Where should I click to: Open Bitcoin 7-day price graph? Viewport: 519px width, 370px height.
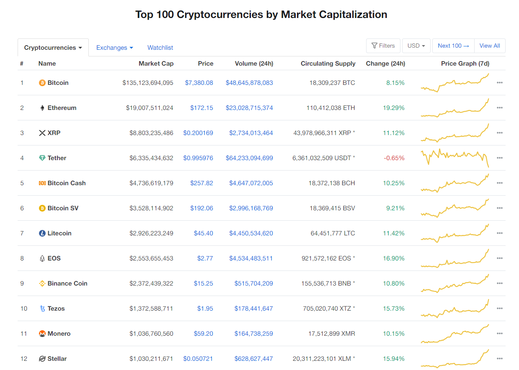pyautogui.click(x=455, y=83)
